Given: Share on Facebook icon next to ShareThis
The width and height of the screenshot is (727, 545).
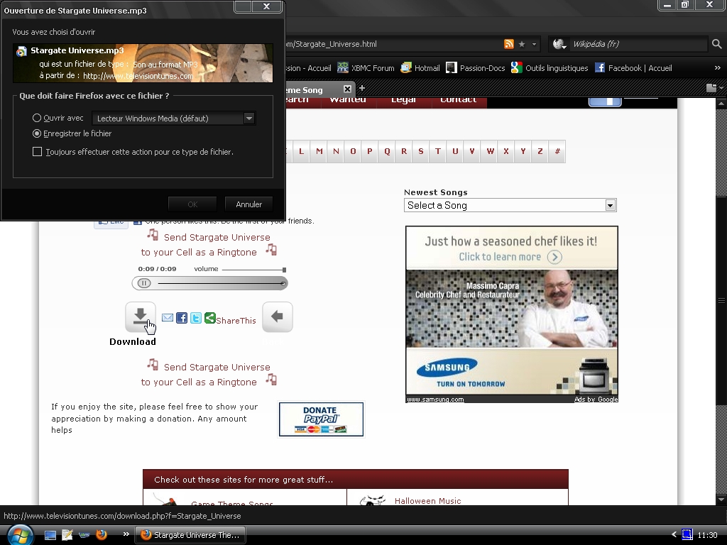Looking at the screenshot, I should [x=182, y=317].
